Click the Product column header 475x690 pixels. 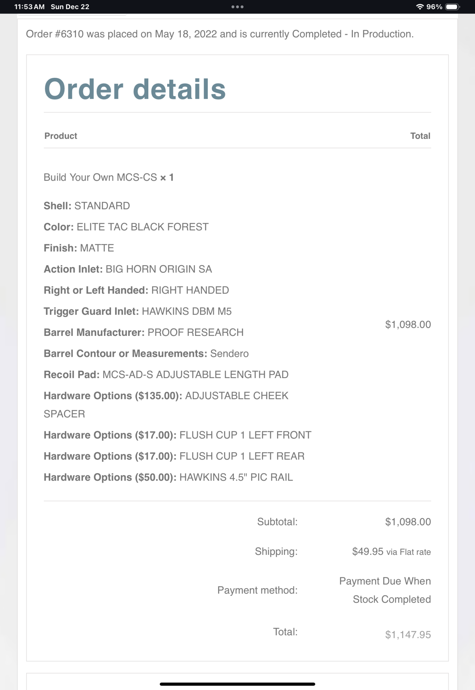[x=61, y=136]
